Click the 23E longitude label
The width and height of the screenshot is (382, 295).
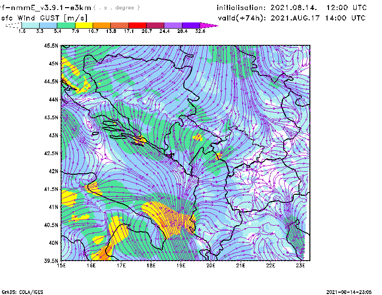pyautogui.click(x=300, y=265)
